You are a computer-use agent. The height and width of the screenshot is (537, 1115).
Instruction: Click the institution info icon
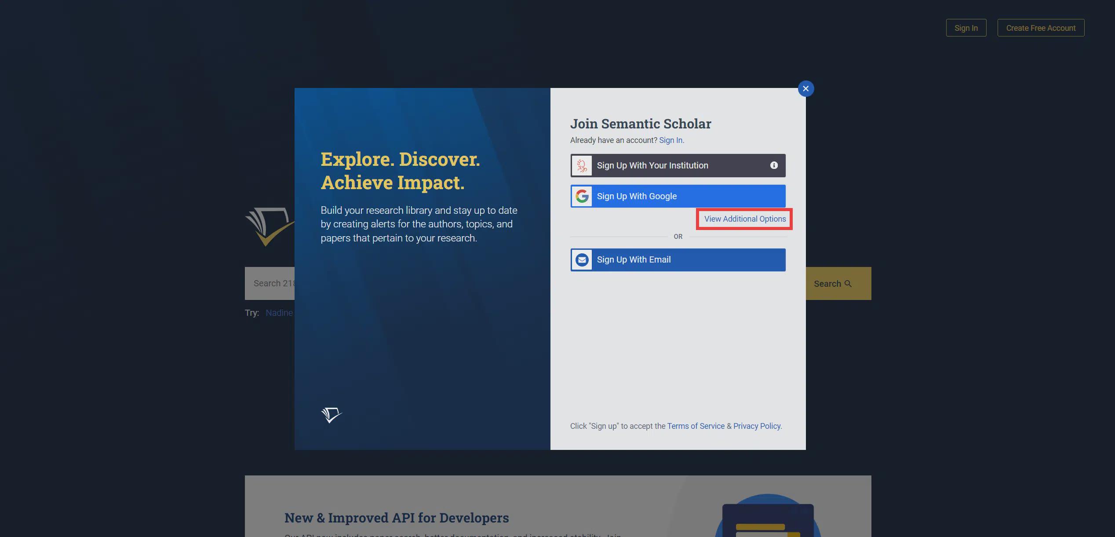tap(774, 165)
